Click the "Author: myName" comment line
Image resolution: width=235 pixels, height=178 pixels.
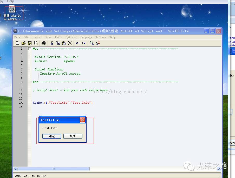tap(55, 61)
